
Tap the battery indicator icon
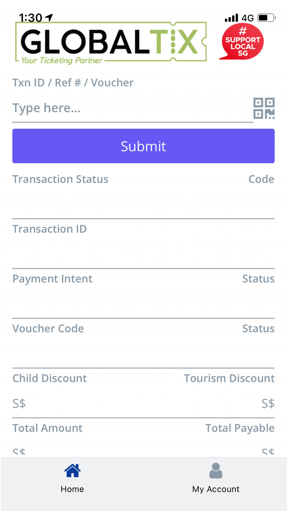(x=265, y=18)
